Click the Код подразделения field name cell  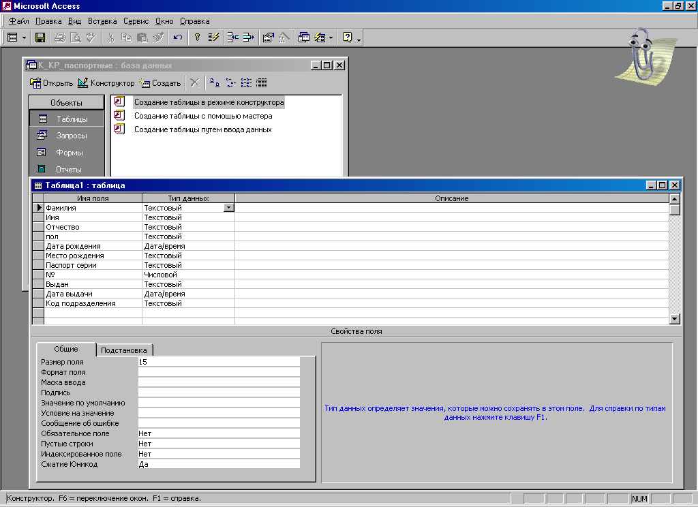coord(93,303)
